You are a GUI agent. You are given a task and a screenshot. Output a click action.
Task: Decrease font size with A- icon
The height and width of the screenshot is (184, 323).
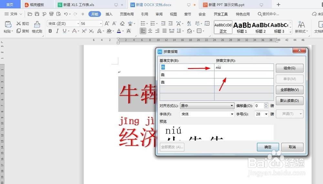pyautogui.click(x=114, y=24)
